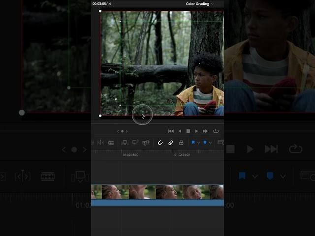Toggle loop playback
Viewport: 315px width, 236px height.
click(x=216, y=131)
